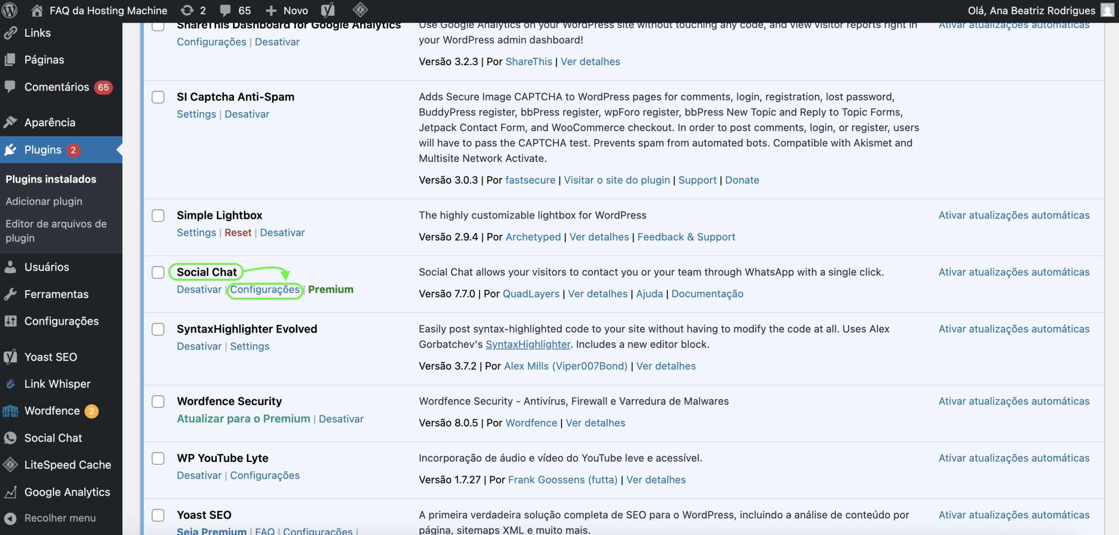
Task: Open the Usuários menu label
Action: coord(47,267)
